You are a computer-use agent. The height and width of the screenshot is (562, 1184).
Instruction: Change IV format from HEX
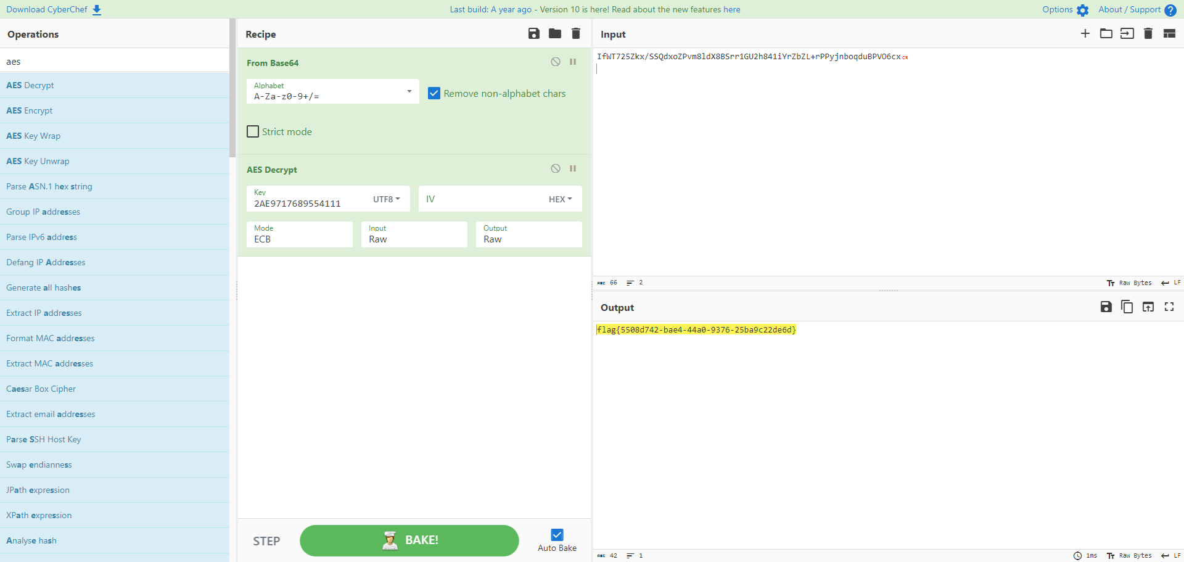(x=561, y=199)
